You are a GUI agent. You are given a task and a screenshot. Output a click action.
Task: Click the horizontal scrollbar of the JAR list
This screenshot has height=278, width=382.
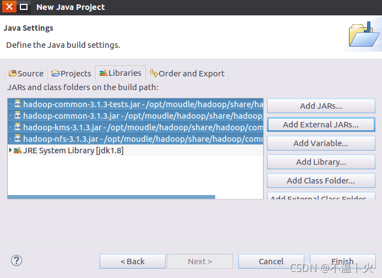click(111, 197)
